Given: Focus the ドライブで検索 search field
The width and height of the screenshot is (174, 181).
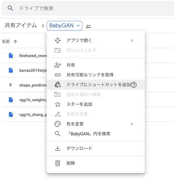Looking at the screenshot, I should 88,8.
